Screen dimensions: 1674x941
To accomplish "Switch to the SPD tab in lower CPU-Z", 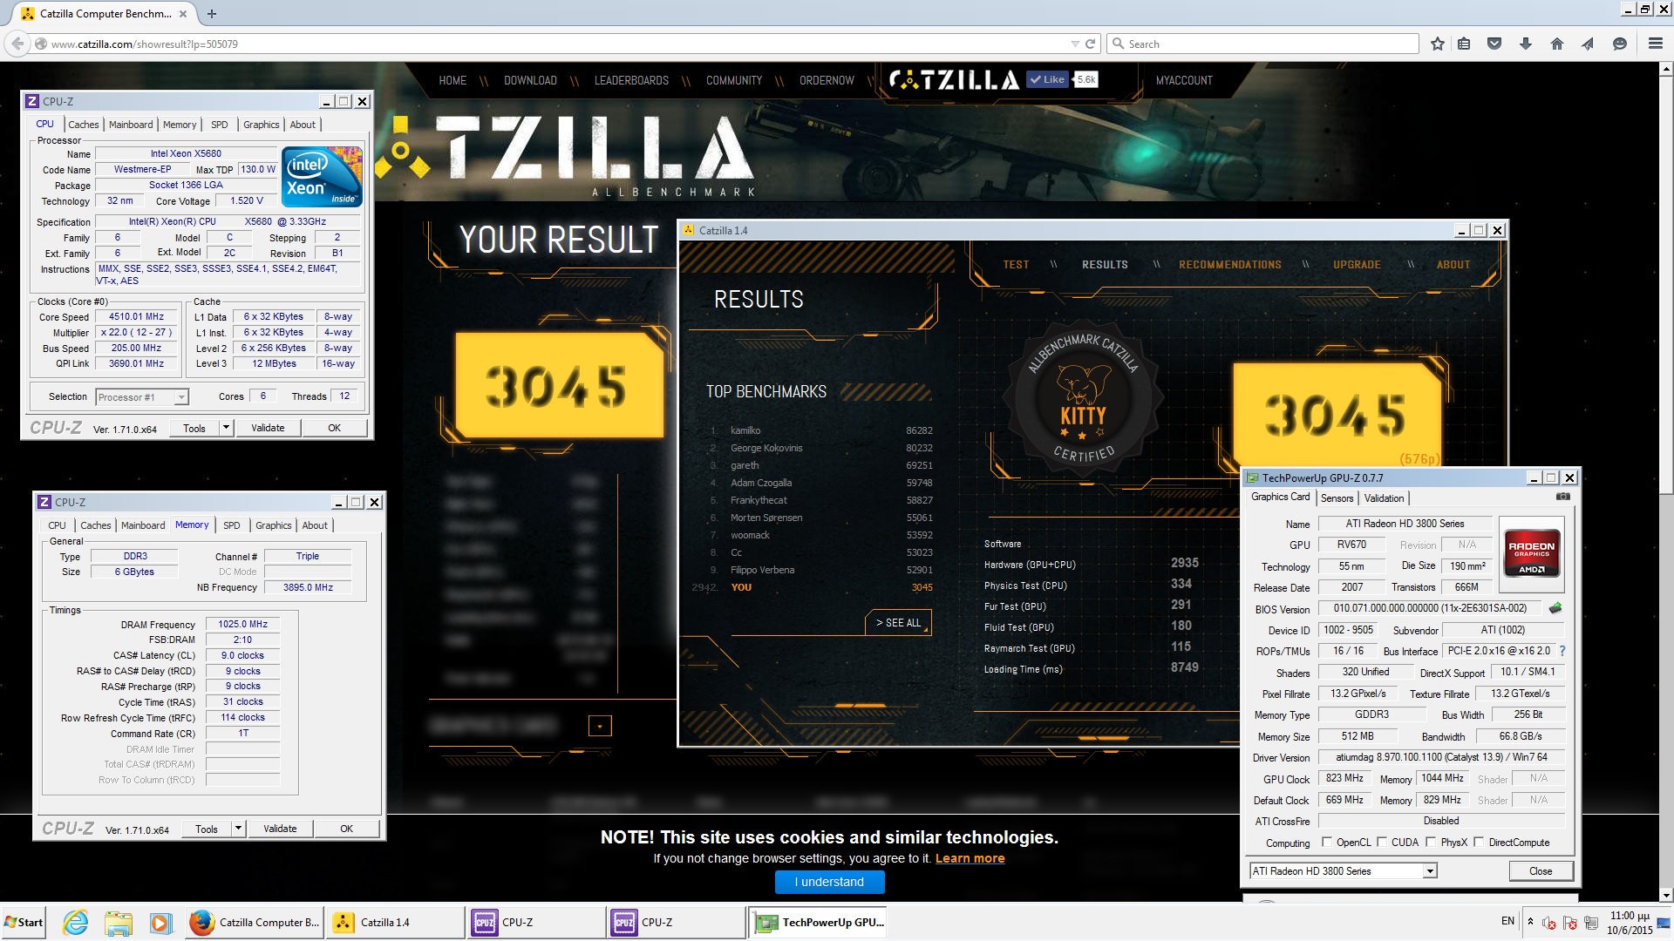I will coord(231,525).
